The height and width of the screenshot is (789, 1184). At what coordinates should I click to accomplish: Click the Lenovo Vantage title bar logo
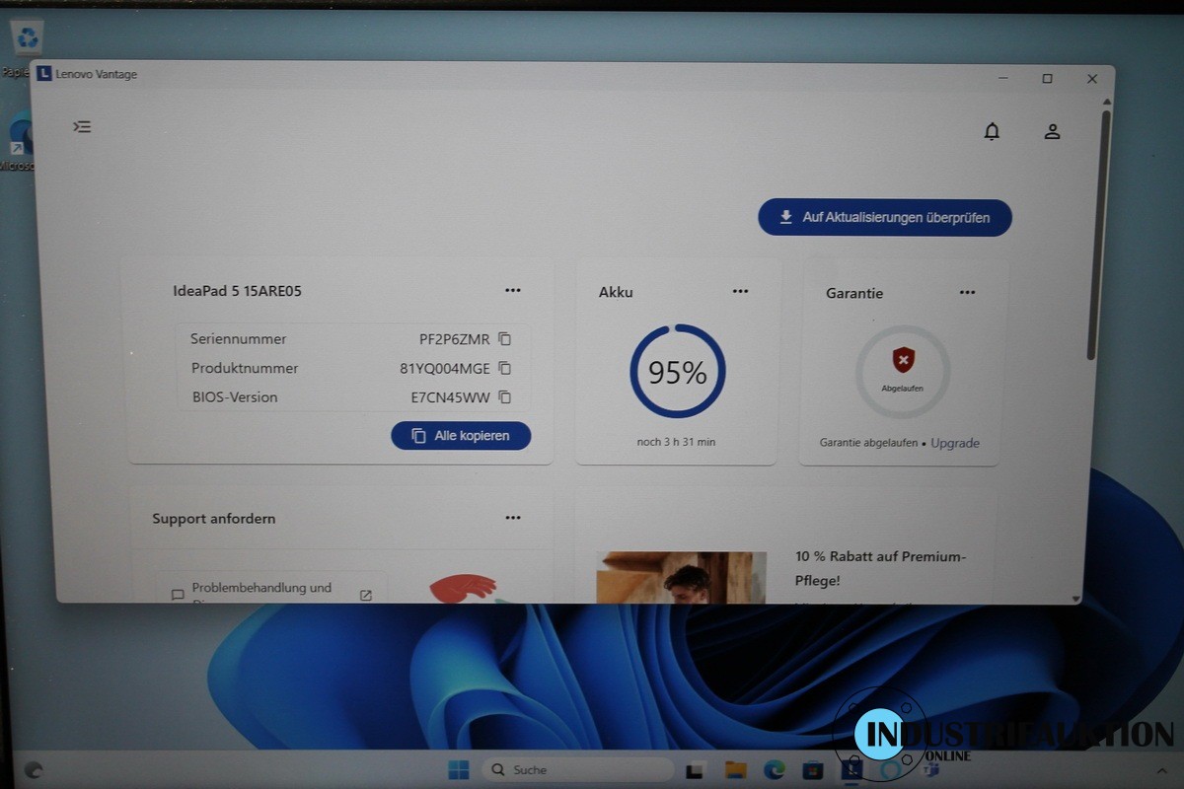[x=43, y=74]
